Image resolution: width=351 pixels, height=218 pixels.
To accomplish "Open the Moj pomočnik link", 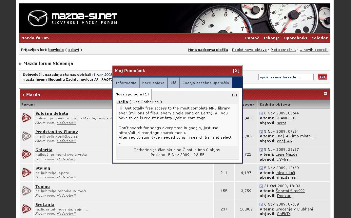I will point(283,50).
